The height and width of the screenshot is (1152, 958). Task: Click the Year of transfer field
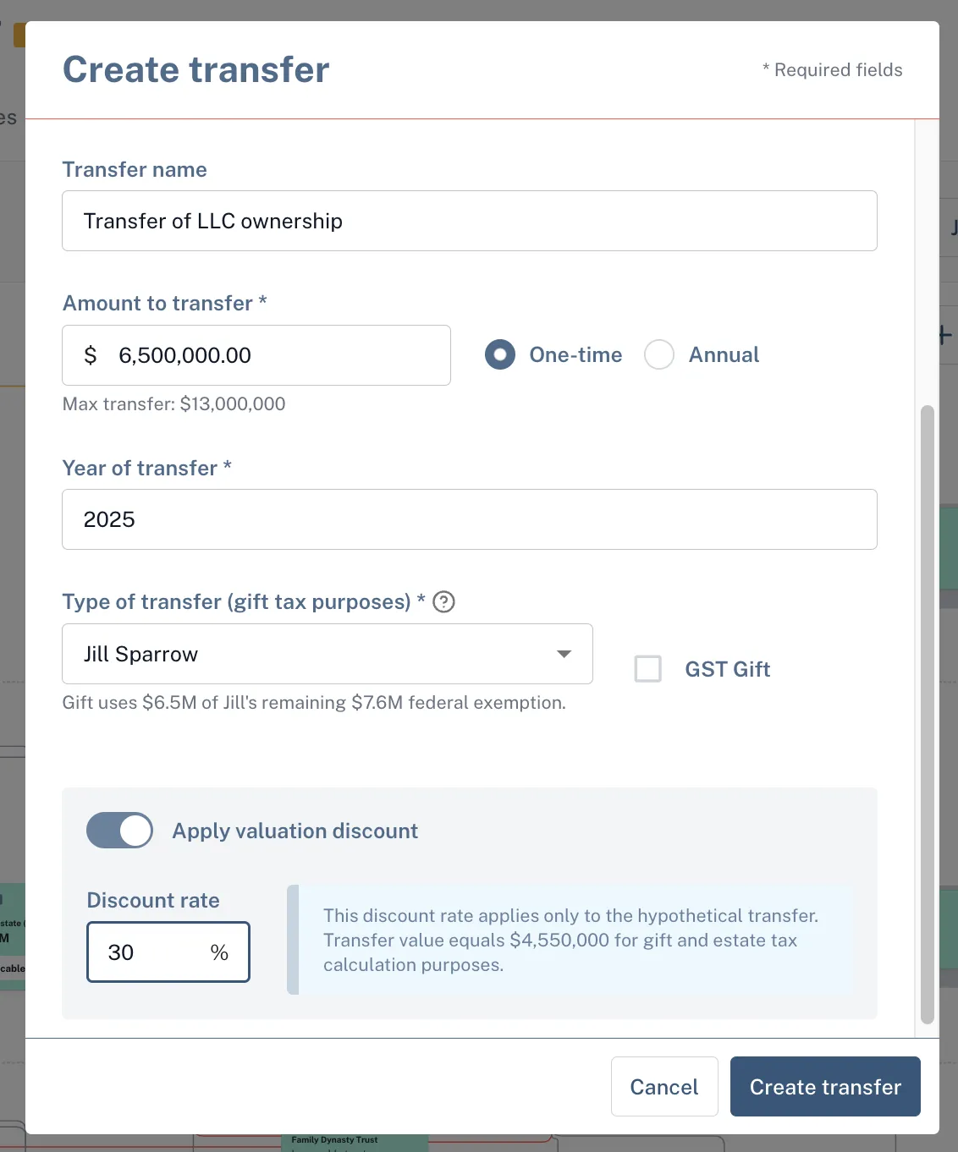point(470,519)
